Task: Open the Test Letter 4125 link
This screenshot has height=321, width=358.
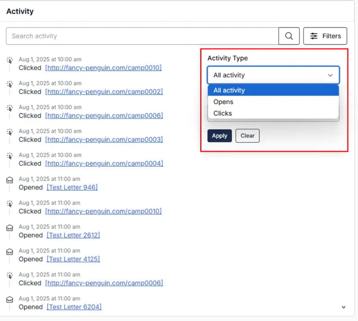Action: coord(73,259)
